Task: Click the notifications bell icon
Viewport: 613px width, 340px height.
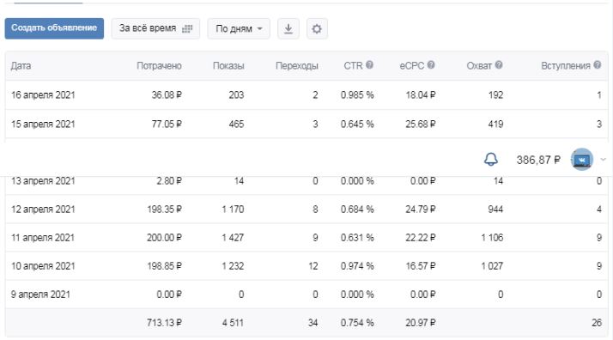Action: pos(491,160)
